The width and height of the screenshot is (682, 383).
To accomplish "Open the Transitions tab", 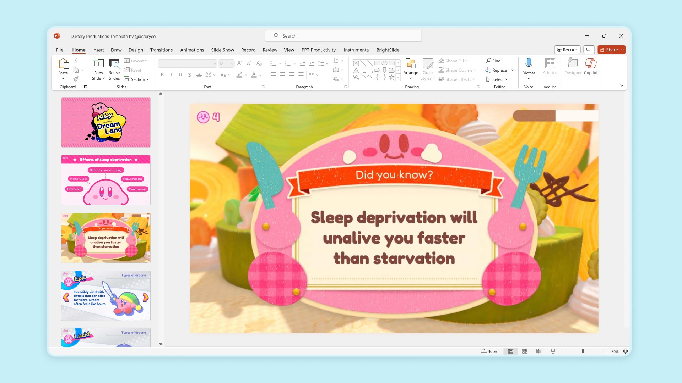I will pos(161,50).
